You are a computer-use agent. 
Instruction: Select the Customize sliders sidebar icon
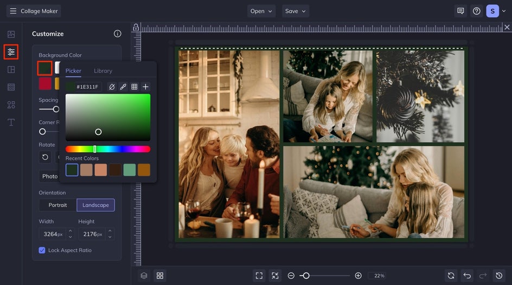coord(11,52)
